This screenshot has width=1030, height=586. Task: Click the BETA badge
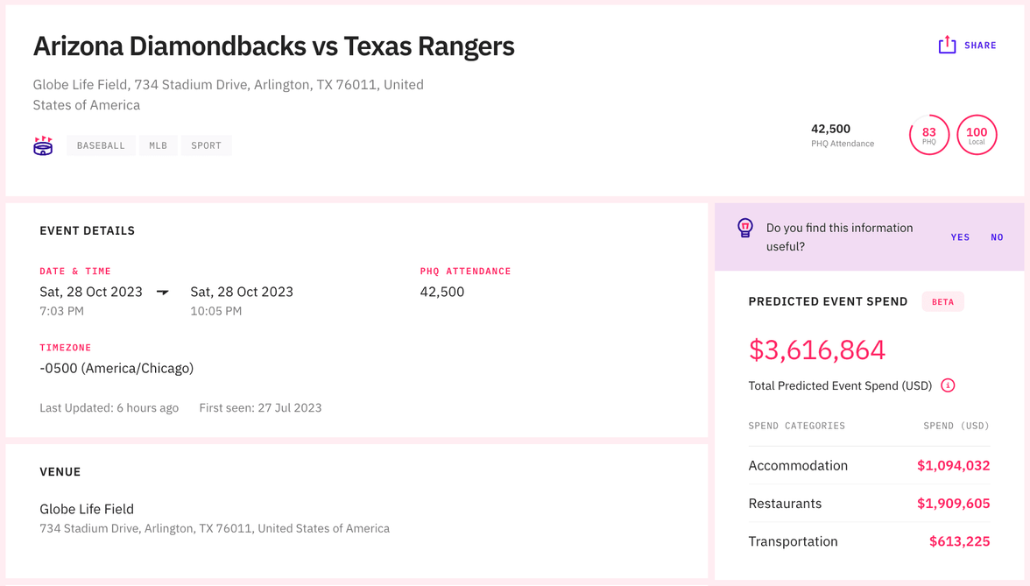(x=942, y=302)
